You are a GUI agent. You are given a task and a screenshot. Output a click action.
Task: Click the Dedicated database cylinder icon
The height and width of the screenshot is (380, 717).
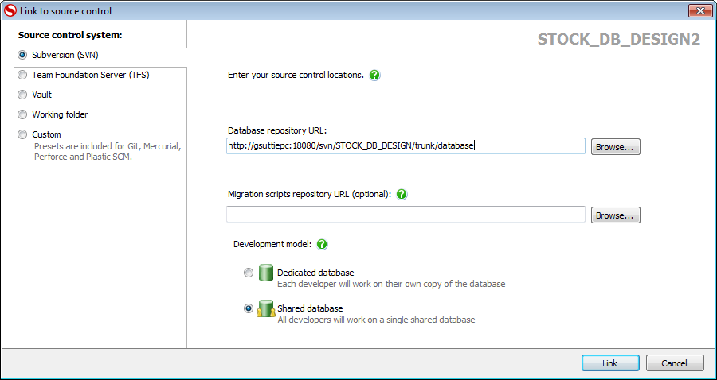(x=265, y=273)
